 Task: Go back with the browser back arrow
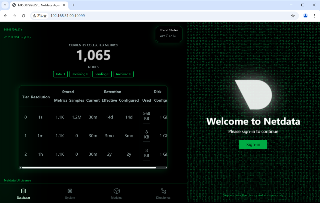(x=6, y=16)
